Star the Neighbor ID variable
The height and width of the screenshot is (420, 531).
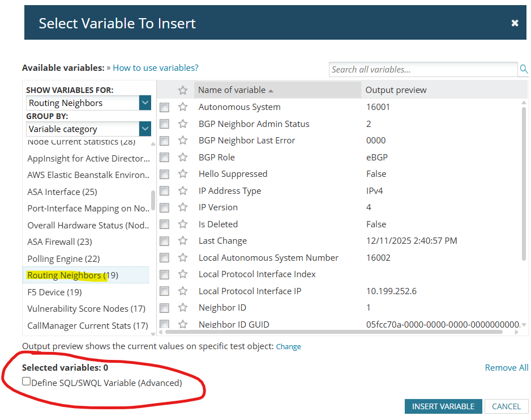click(x=183, y=307)
